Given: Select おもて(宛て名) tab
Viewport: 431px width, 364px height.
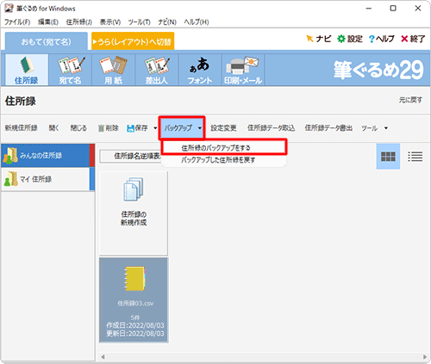Looking at the screenshot, I should [47, 42].
